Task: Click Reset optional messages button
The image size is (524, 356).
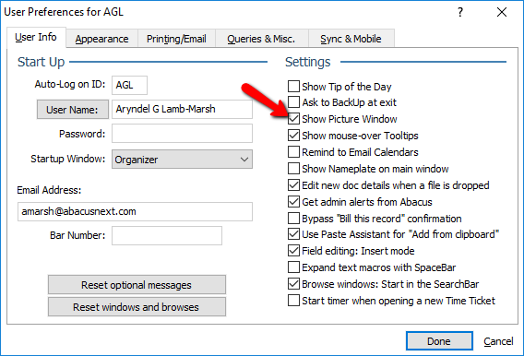Action: (137, 285)
